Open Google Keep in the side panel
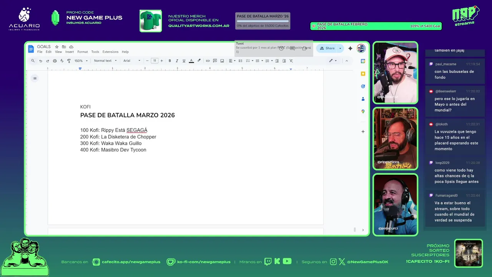Viewport: 492px width, 277px height. [363, 74]
